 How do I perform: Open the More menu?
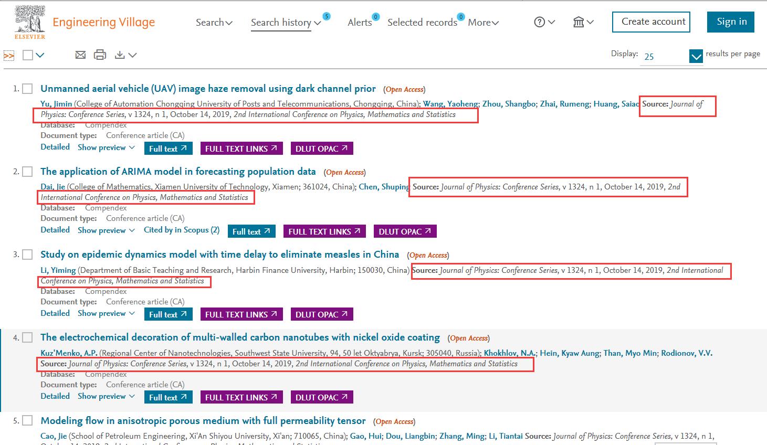483,23
